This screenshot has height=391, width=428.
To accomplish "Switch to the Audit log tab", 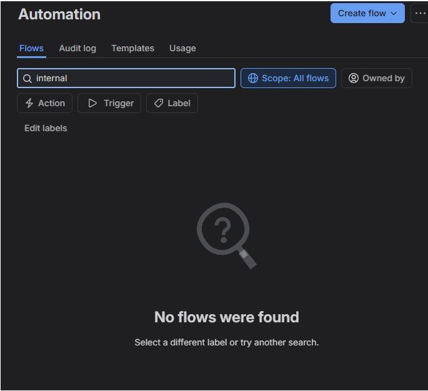I will 77,48.
